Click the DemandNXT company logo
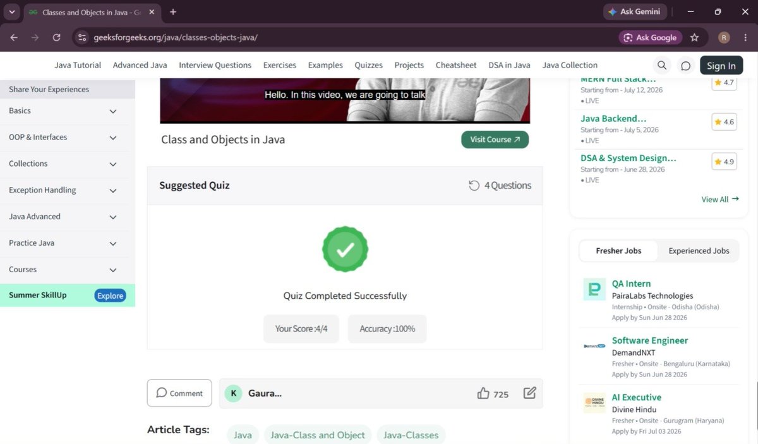The image size is (758, 444). (x=594, y=346)
